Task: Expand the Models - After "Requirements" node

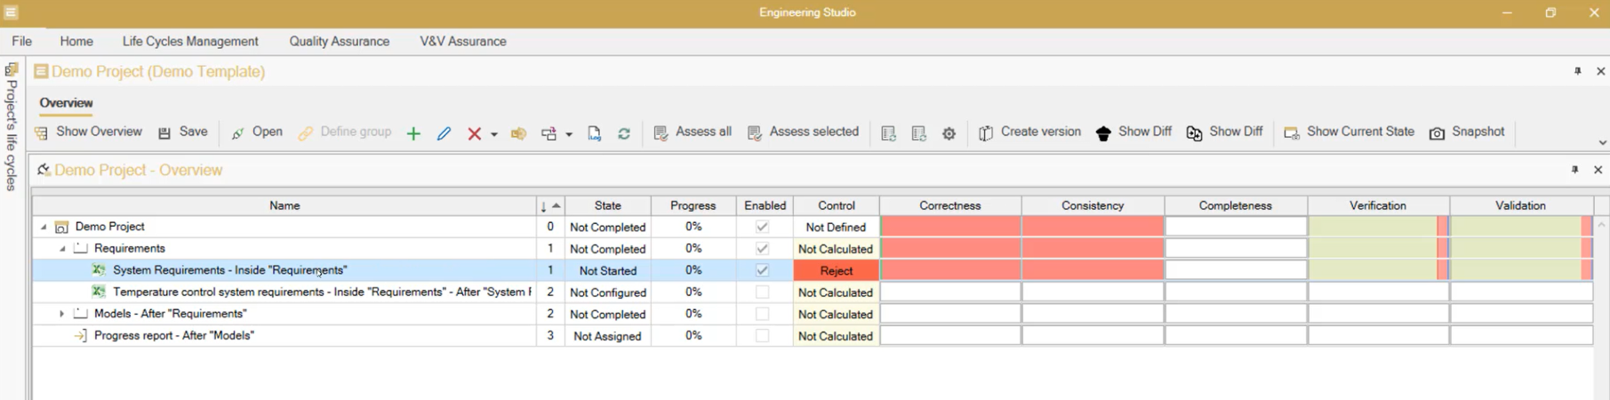Action: [x=61, y=314]
